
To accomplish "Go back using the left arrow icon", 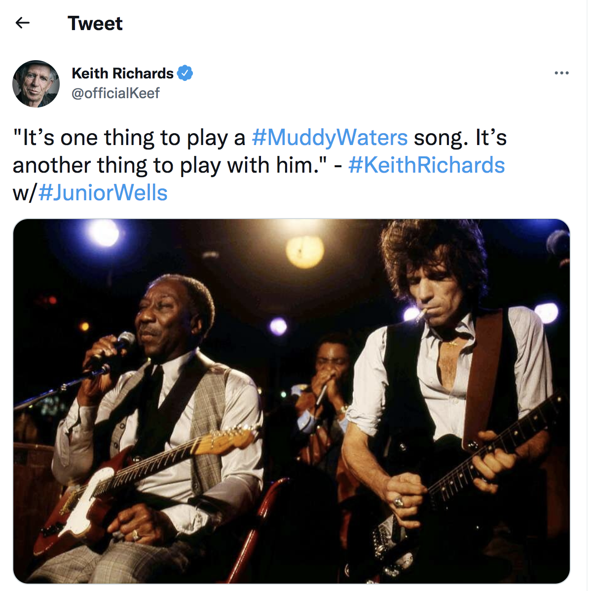I will (x=22, y=23).
